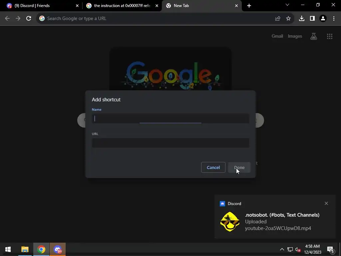Click the notsobot avatar in notification
The height and width of the screenshot is (256, 341).
tap(230, 222)
